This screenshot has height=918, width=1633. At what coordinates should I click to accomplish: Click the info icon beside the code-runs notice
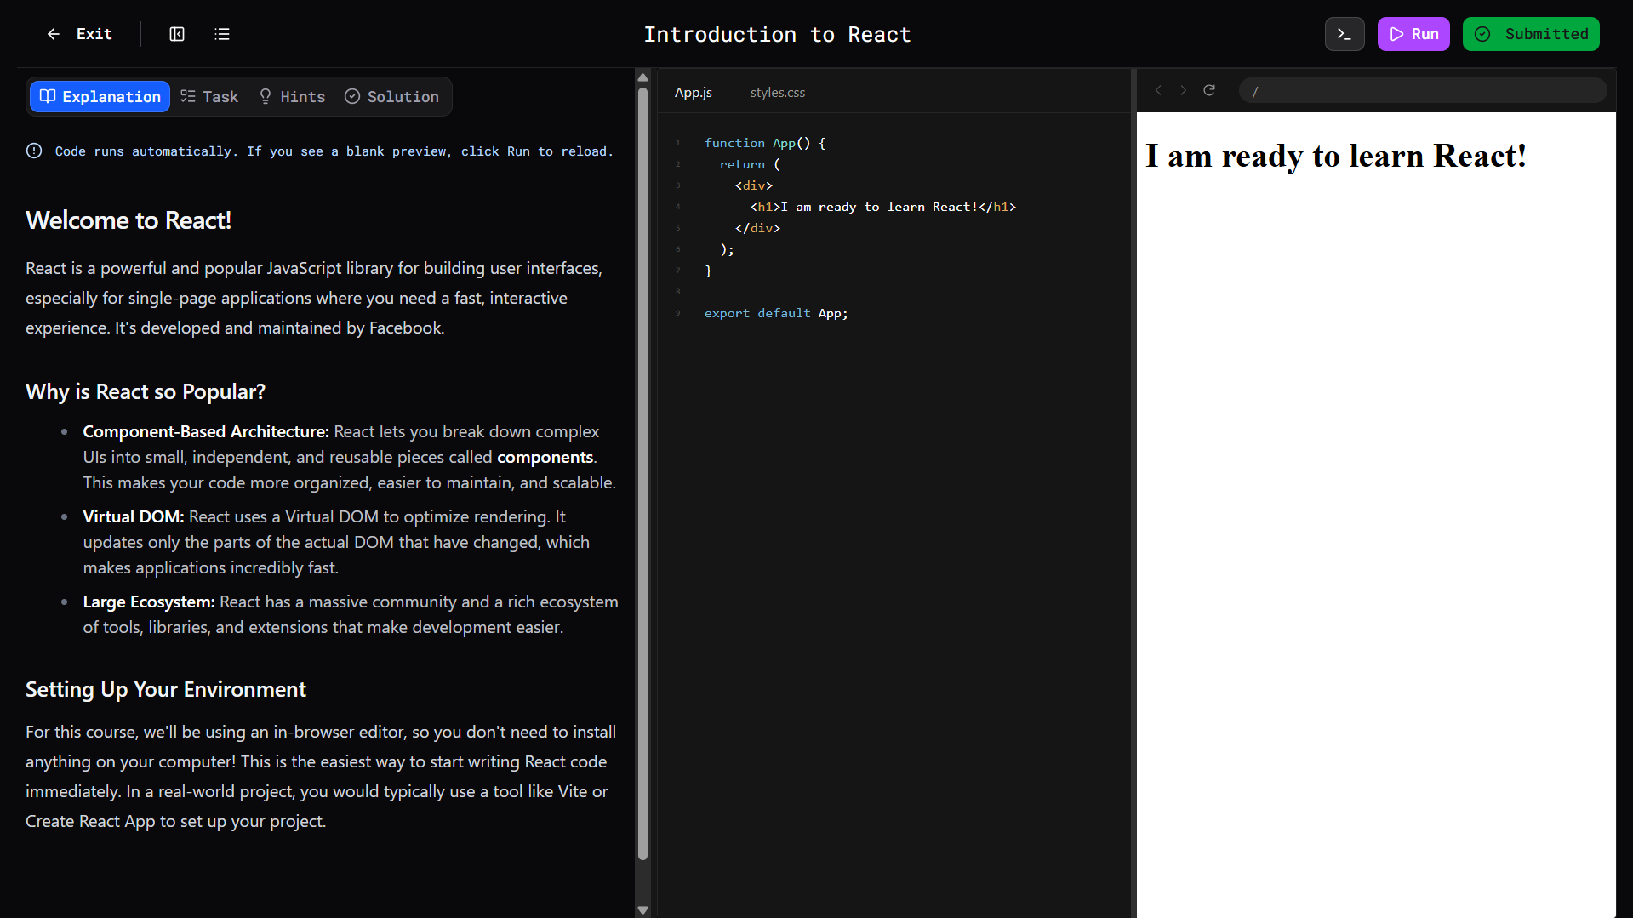pos(33,151)
